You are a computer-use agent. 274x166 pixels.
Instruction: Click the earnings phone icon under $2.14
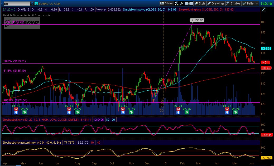point(123,109)
